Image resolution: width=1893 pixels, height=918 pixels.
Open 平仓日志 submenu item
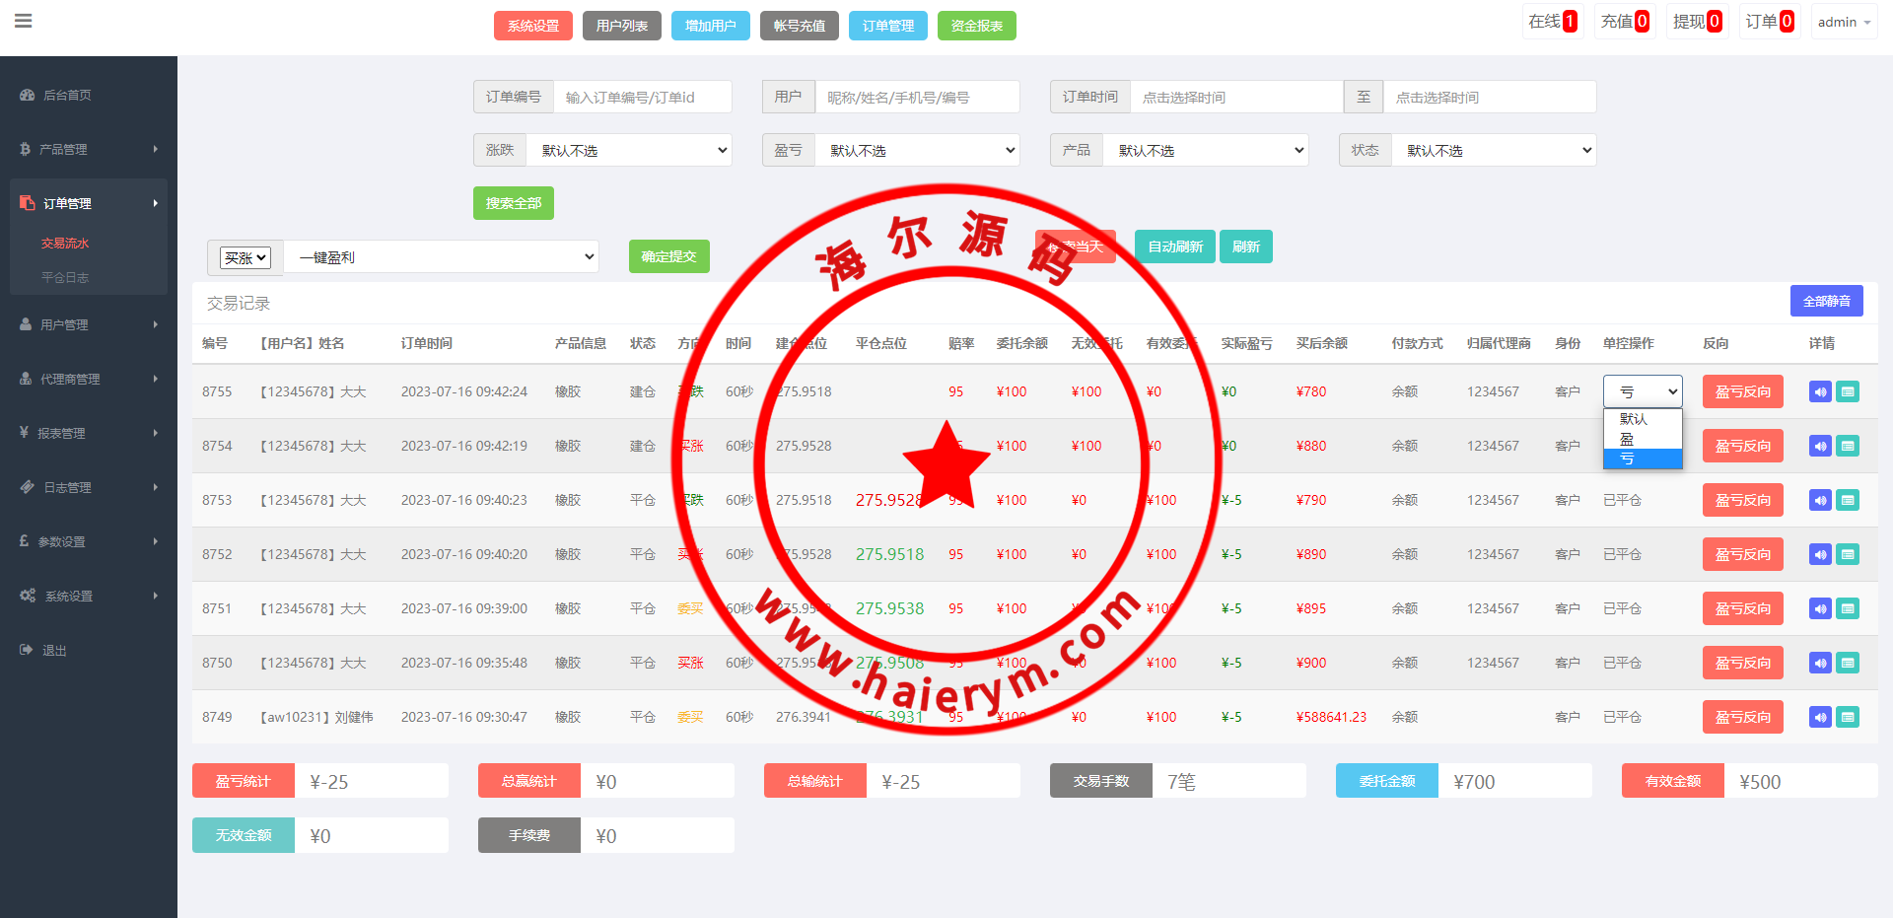click(65, 278)
